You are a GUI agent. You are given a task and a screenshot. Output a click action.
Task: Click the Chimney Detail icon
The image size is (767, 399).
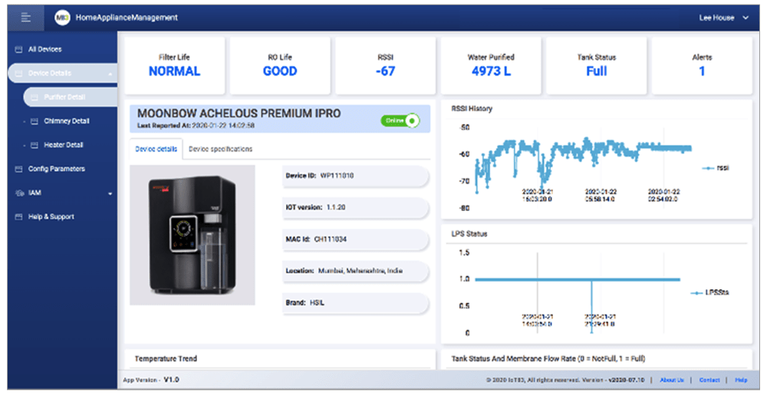coord(35,121)
